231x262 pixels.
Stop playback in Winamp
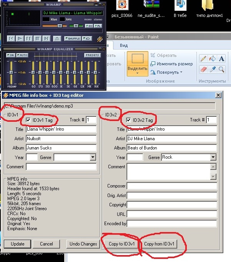coord(37,39)
